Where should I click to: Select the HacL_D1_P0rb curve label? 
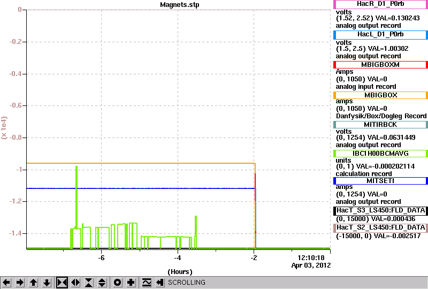[380, 35]
